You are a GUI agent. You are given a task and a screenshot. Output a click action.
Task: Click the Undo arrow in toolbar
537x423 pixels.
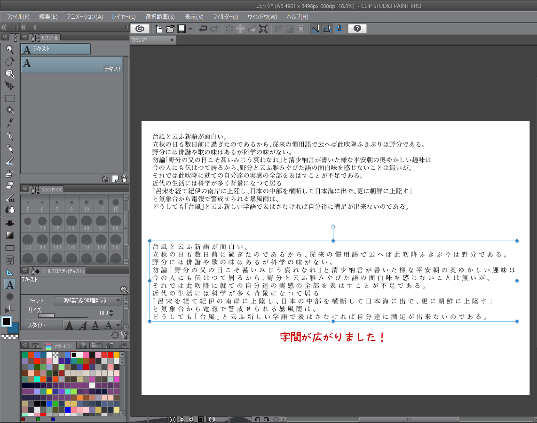(x=203, y=29)
